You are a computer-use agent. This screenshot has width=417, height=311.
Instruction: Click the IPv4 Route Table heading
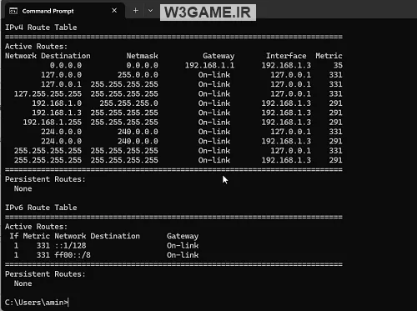click(41, 28)
